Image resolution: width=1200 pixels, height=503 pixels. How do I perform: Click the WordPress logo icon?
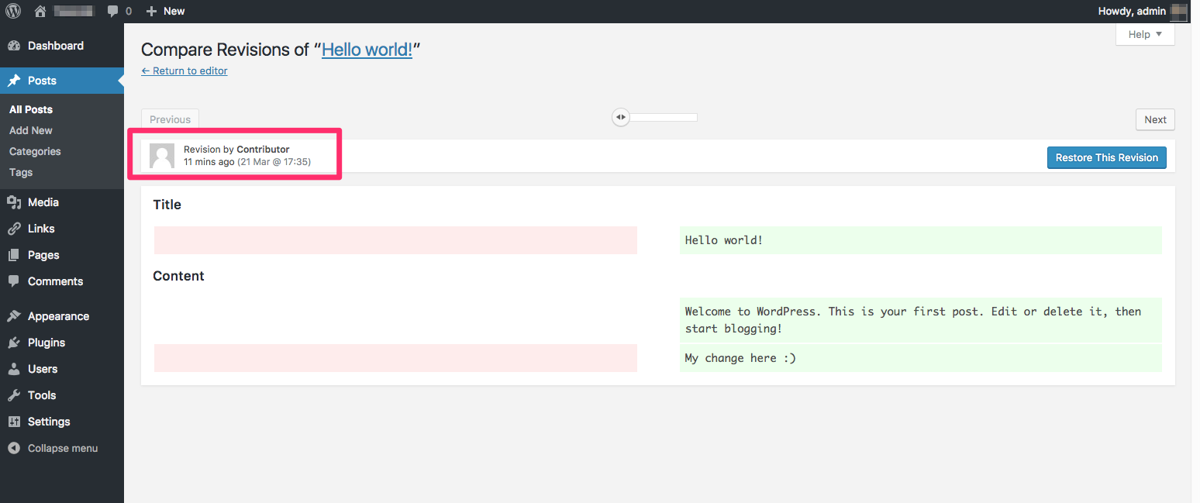(13, 11)
